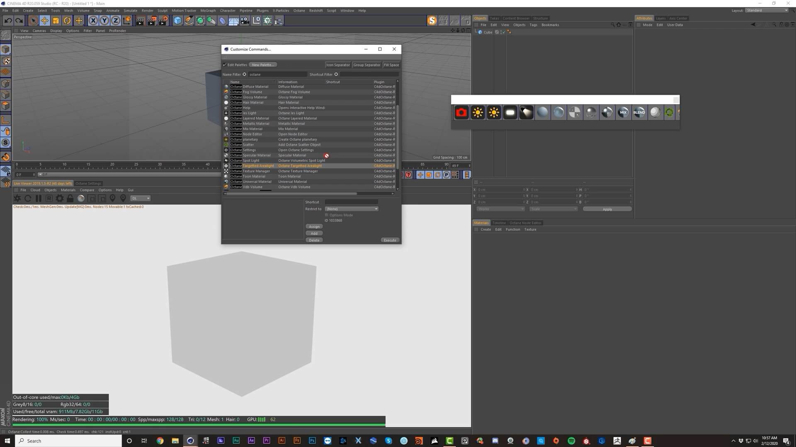Pause rendering in Octane Live Viewer
The height and width of the screenshot is (447, 796).
point(38,199)
